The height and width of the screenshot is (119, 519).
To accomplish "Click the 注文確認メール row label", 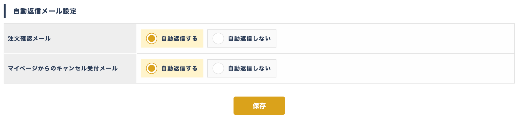I will (x=29, y=39).
